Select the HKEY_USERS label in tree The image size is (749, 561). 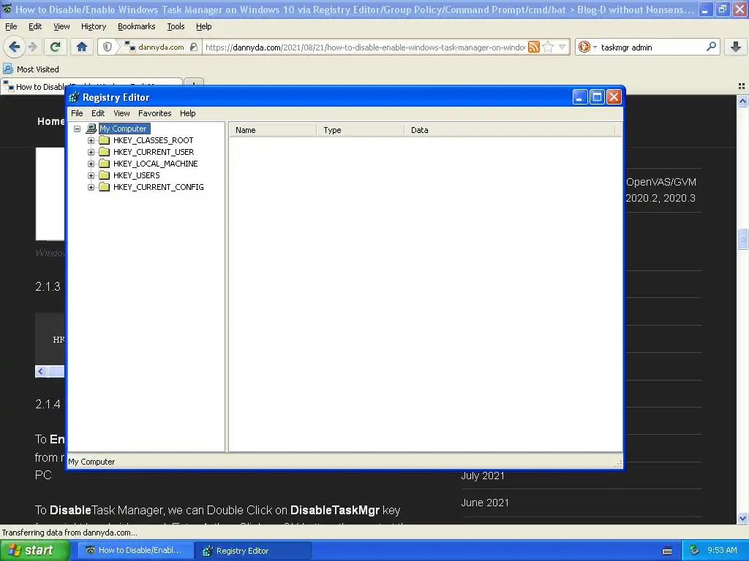click(136, 175)
